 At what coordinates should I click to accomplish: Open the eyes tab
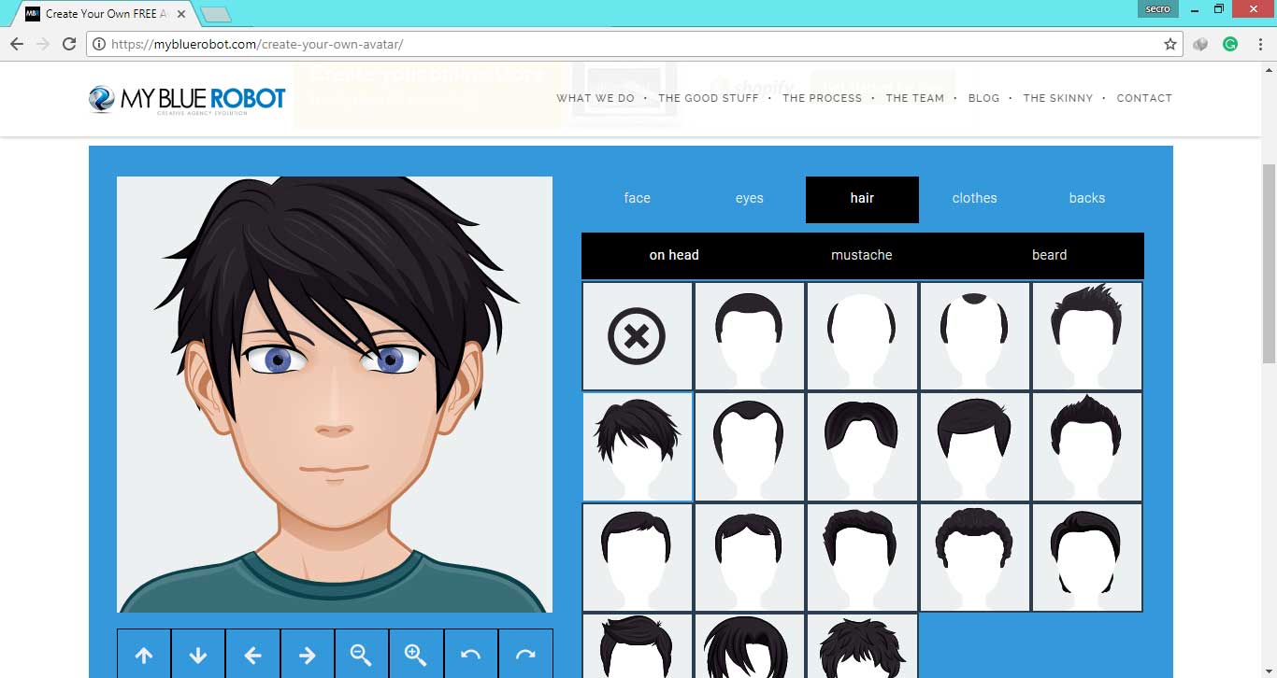[x=749, y=198]
